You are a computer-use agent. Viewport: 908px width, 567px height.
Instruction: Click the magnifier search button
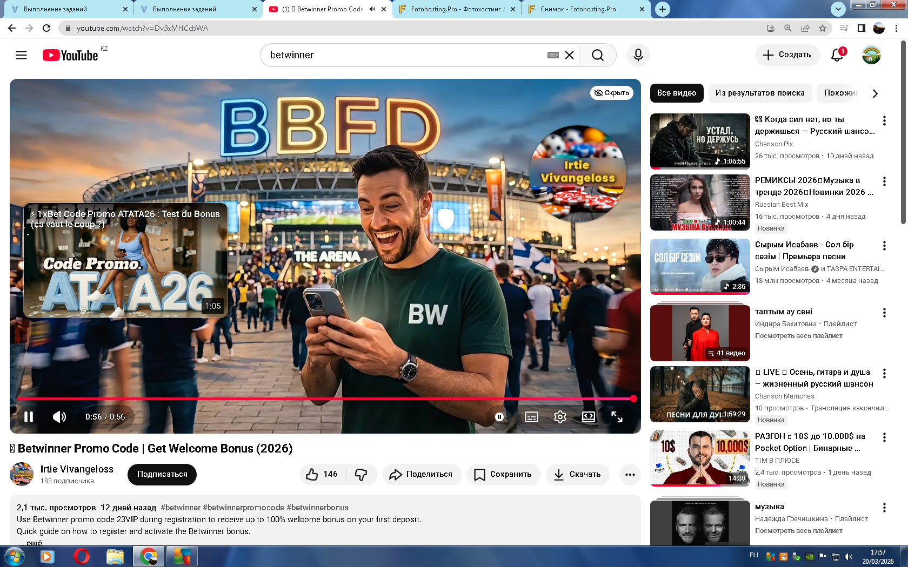[597, 55]
